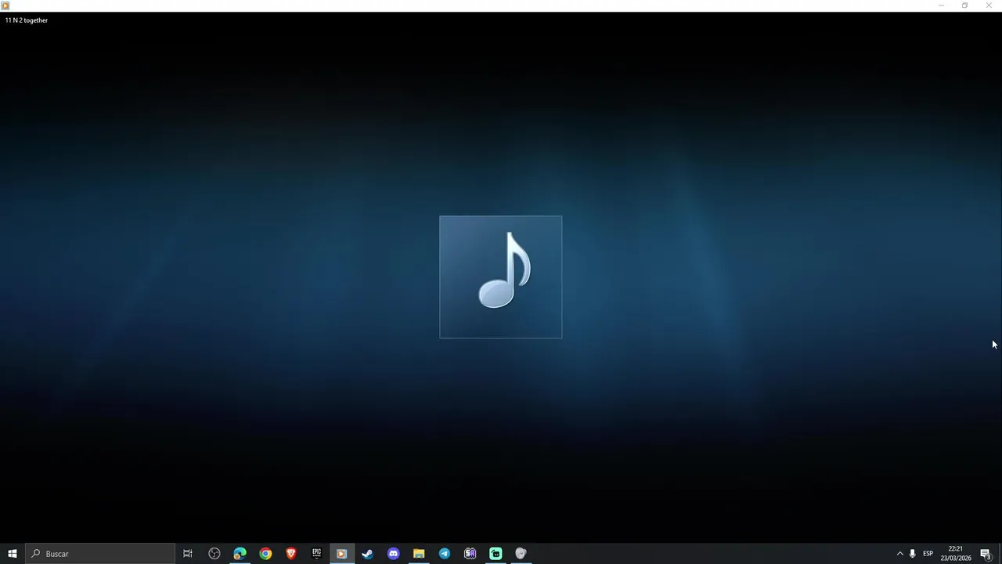Show hidden system tray icons
1002x564 pixels.
899,554
